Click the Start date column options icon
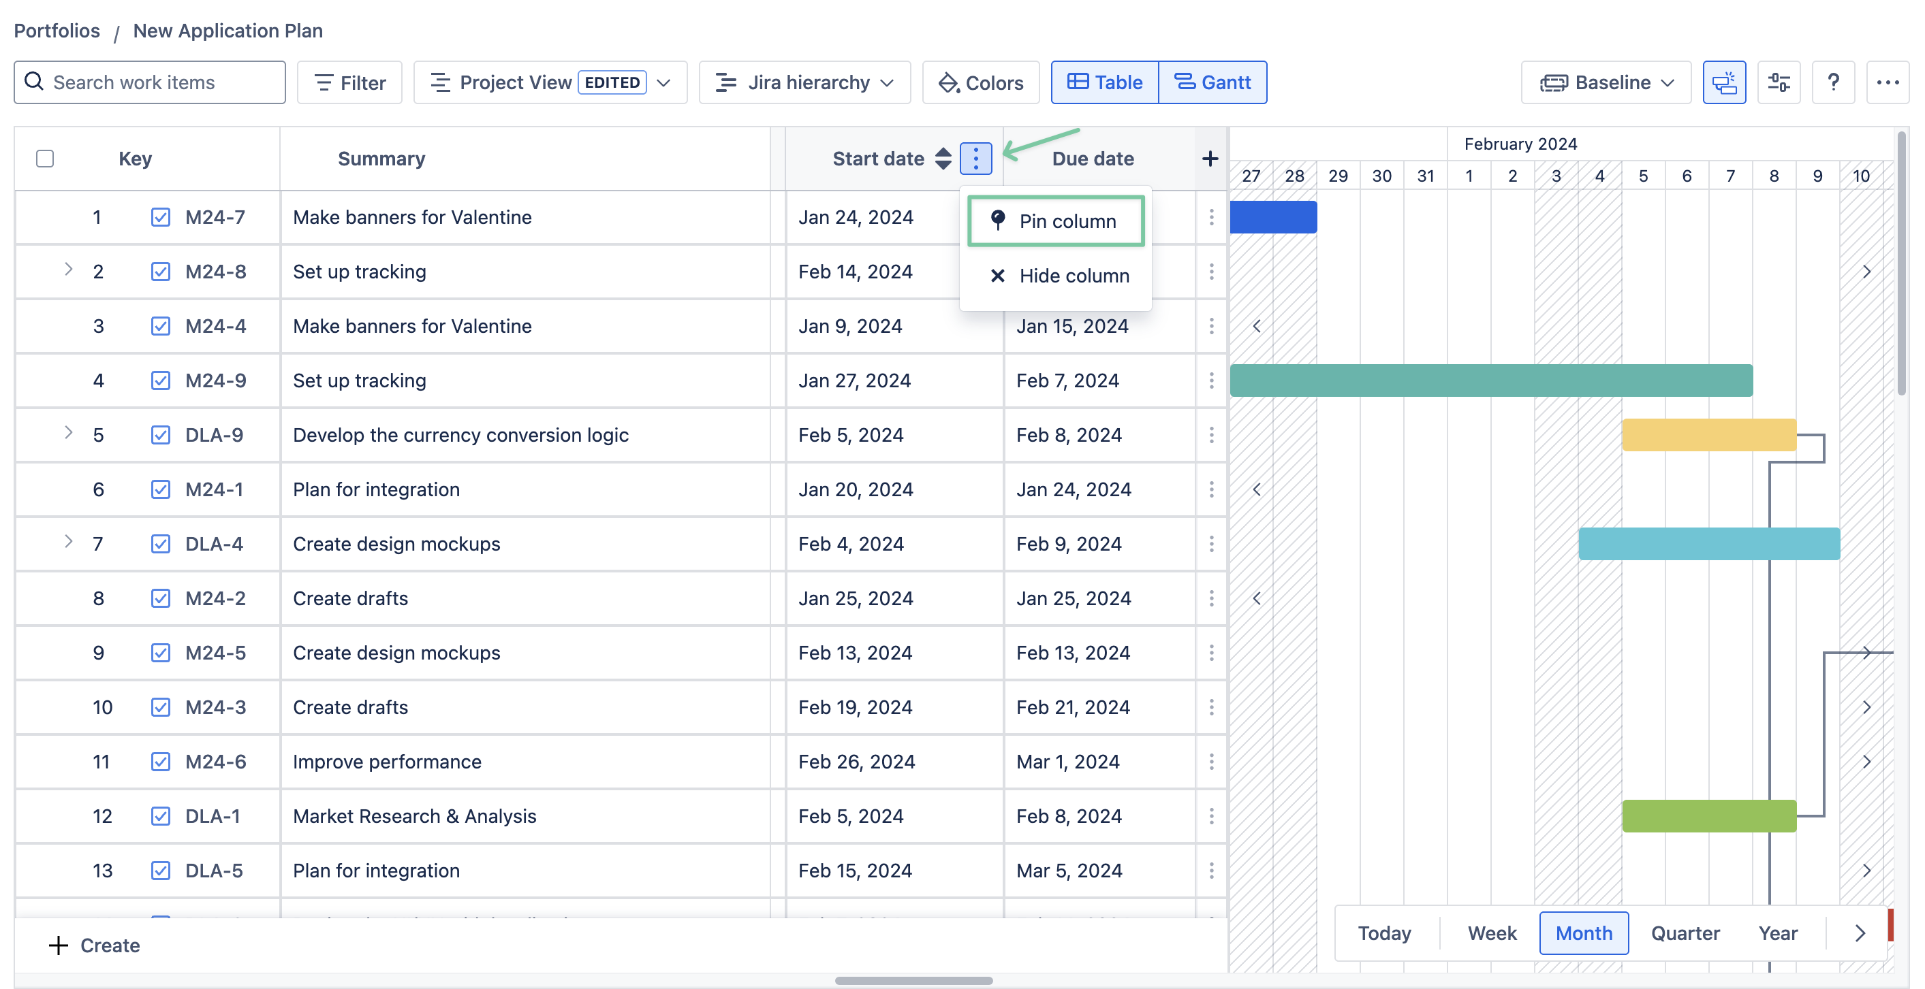Screen dimensions: 1925x989 coord(975,159)
